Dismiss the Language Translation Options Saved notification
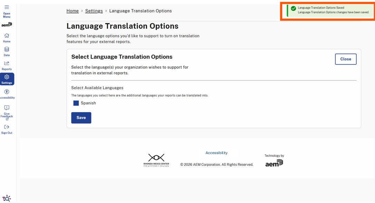The image size is (375, 203). point(327,11)
